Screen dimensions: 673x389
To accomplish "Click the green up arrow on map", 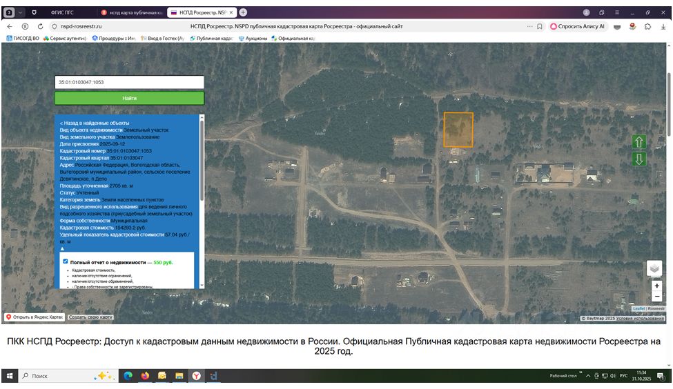I will pos(638,142).
